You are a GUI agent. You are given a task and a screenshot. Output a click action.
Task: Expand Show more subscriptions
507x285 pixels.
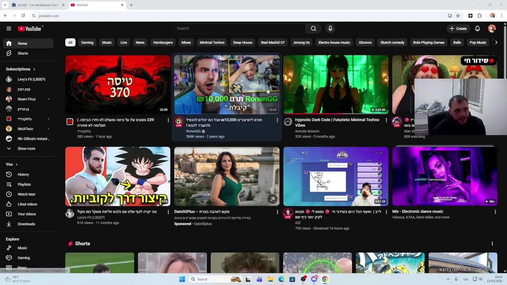(x=28, y=148)
